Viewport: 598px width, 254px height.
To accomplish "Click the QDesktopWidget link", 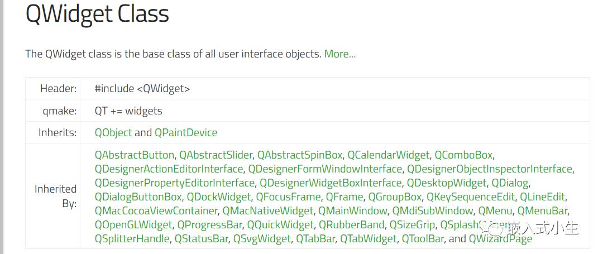I will [x=447, y=183].
